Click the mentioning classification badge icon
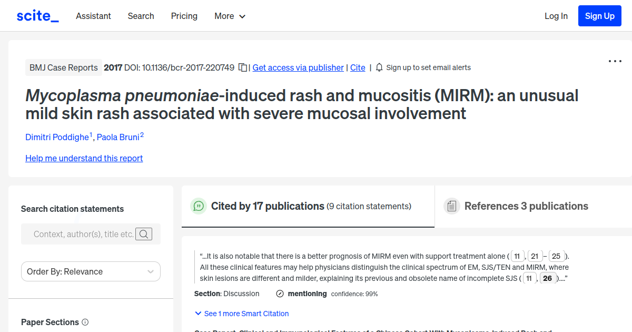Screen dimensions: 632x332 [279, 294]
